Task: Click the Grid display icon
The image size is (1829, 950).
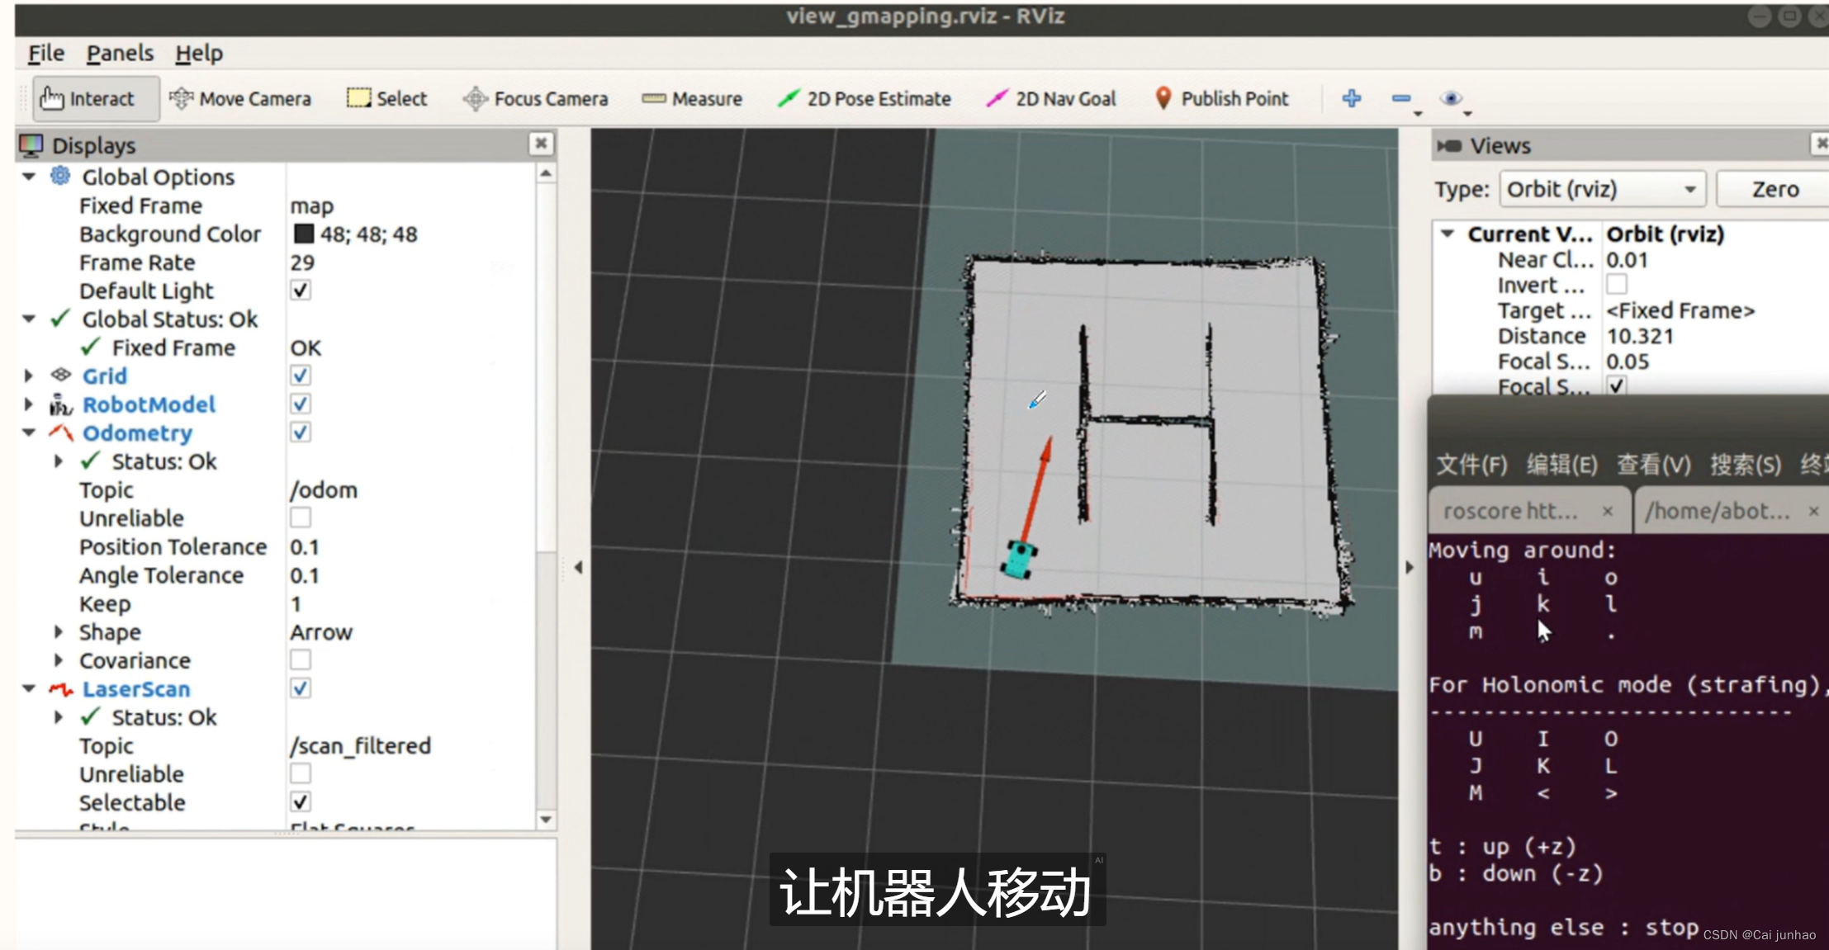Action: [60, 375]
